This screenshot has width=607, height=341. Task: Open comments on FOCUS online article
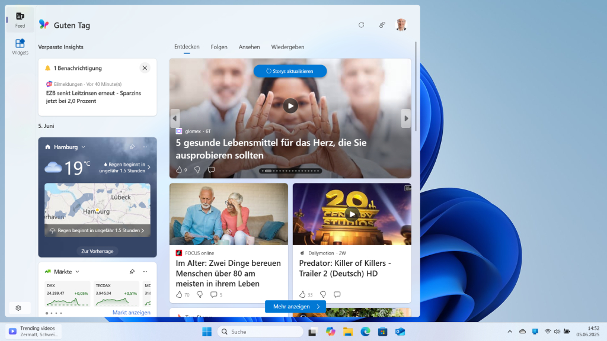click(x=213, y=295)
